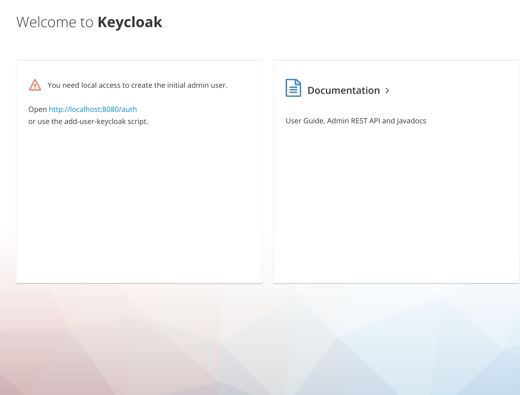Click the local access message text
The image size is (520, 395).
[x=138, y=85]
